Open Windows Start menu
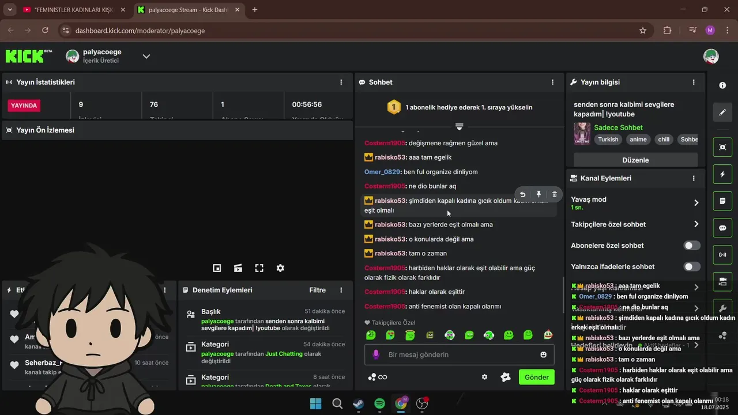Viewport: 738px width, 415px height. point(316,403)
